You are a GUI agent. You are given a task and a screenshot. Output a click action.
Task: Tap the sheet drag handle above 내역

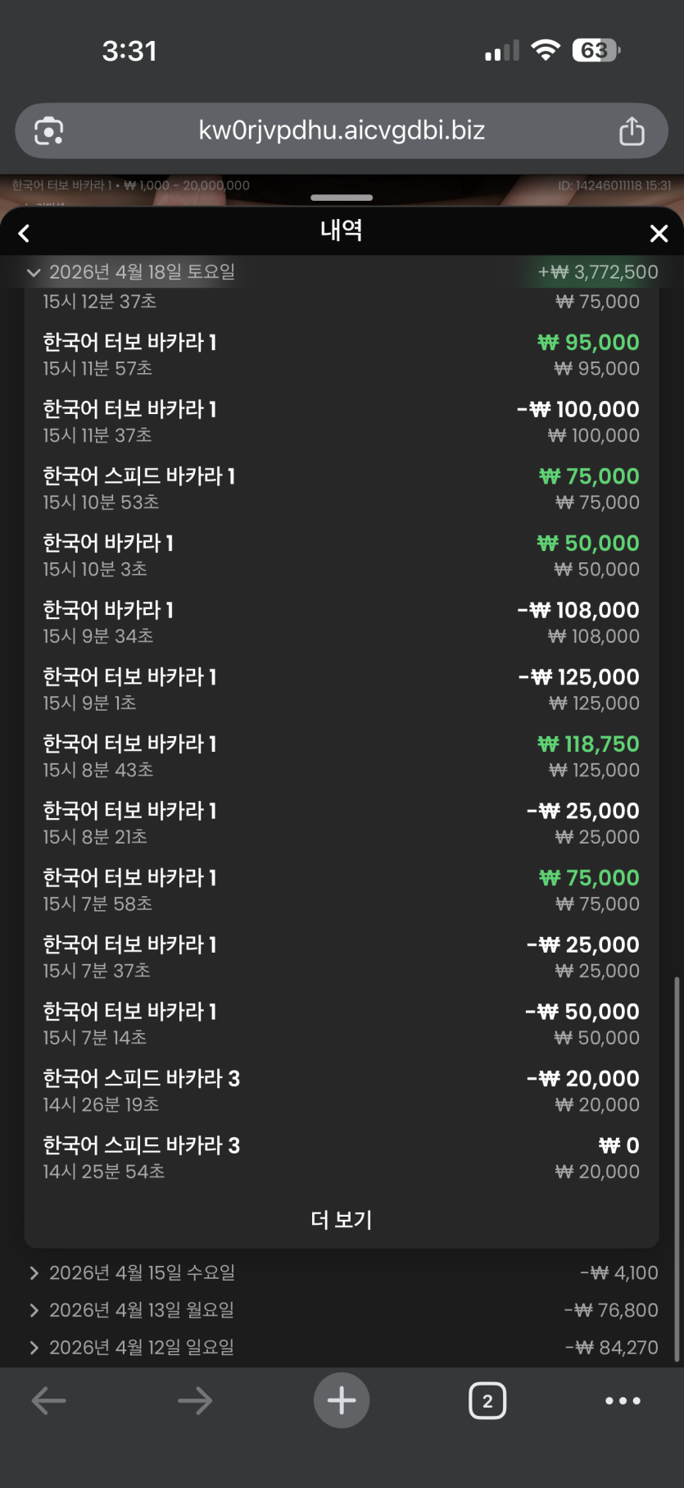click(x=342, y=198)
